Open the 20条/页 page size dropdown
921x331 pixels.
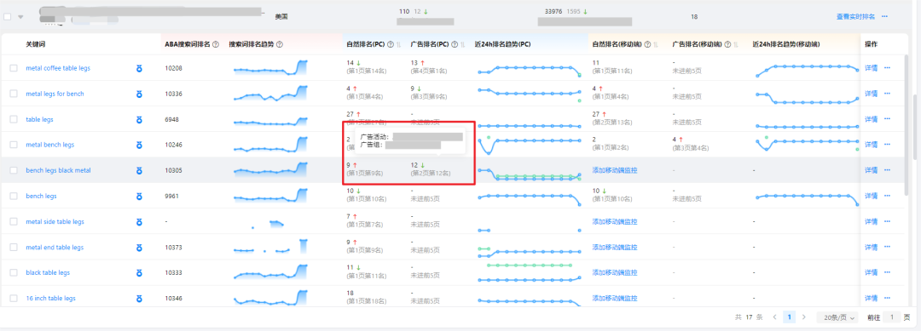point(837,317)
